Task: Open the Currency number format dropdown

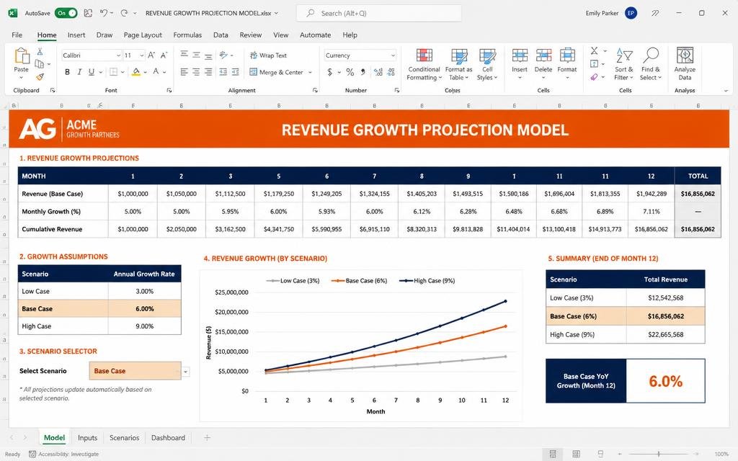Action: [x=393, y=55]
